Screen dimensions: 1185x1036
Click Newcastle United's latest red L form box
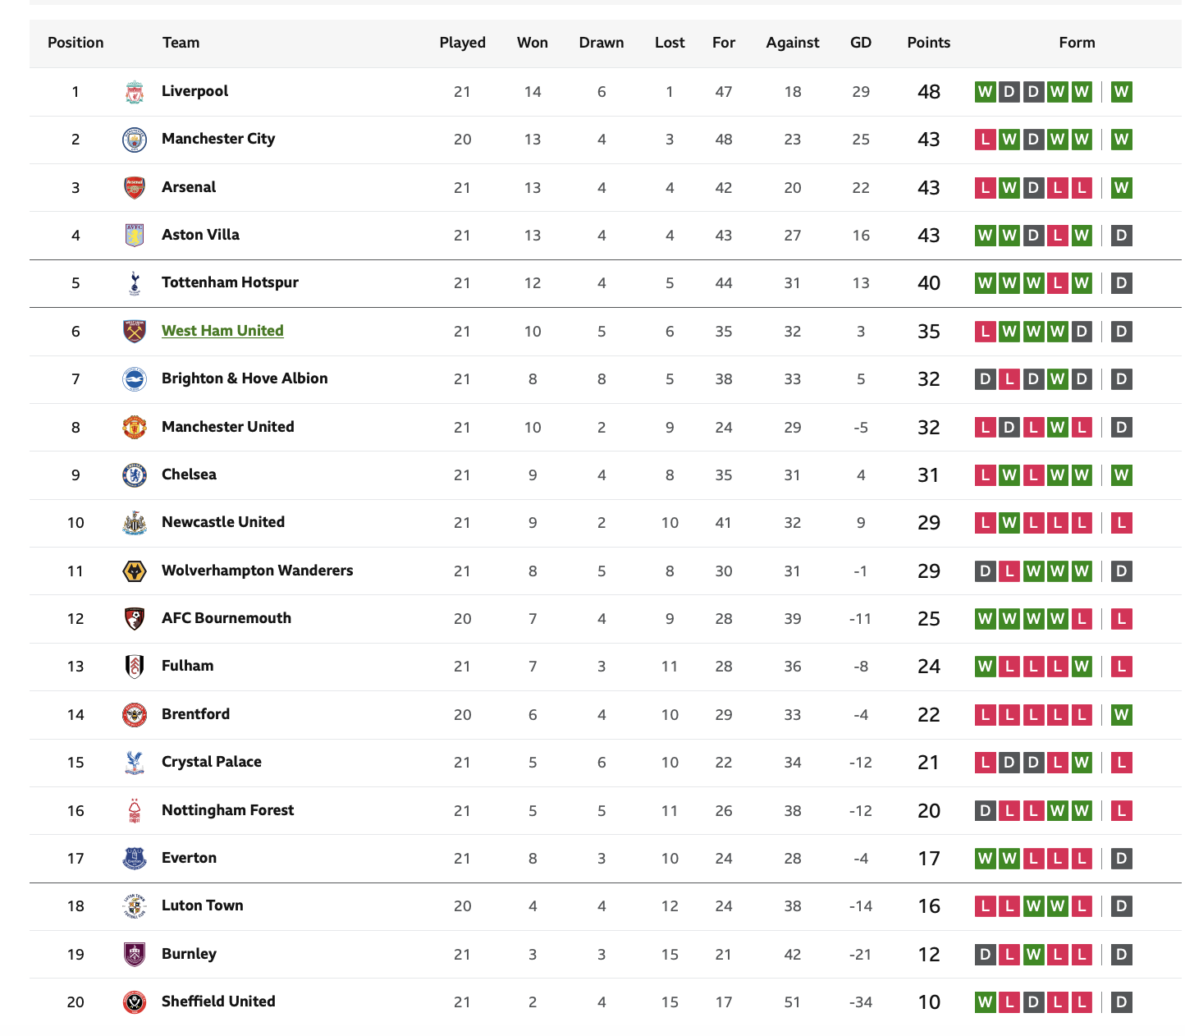point(1122,523)
